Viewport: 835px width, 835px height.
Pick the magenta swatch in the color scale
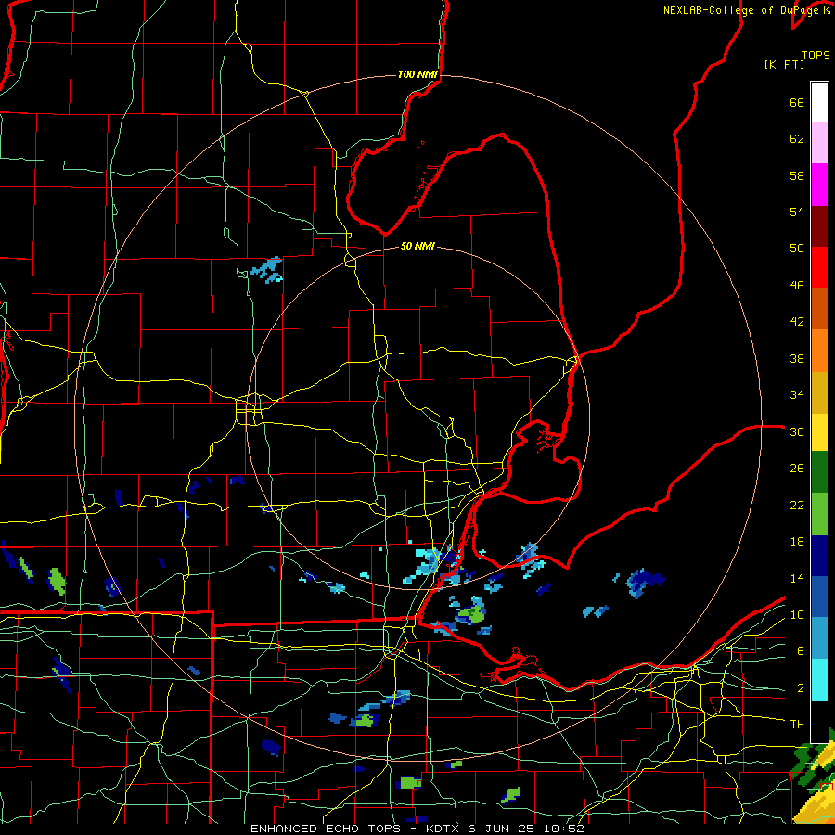point(819,185)
